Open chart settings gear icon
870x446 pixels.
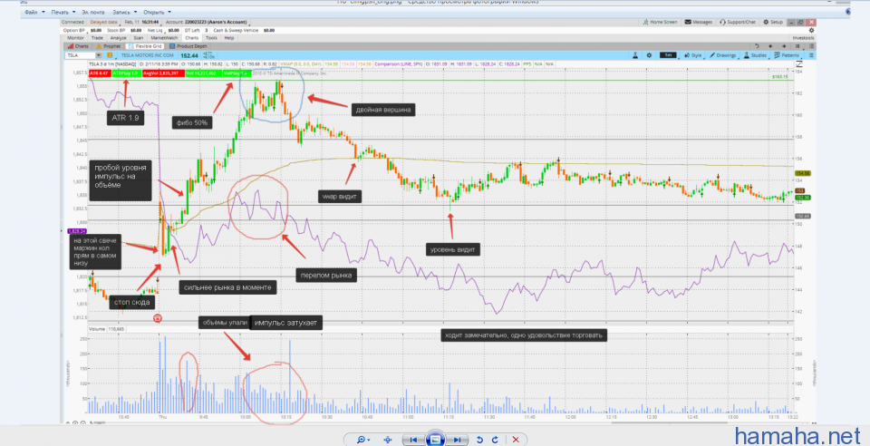coord(649,55)
